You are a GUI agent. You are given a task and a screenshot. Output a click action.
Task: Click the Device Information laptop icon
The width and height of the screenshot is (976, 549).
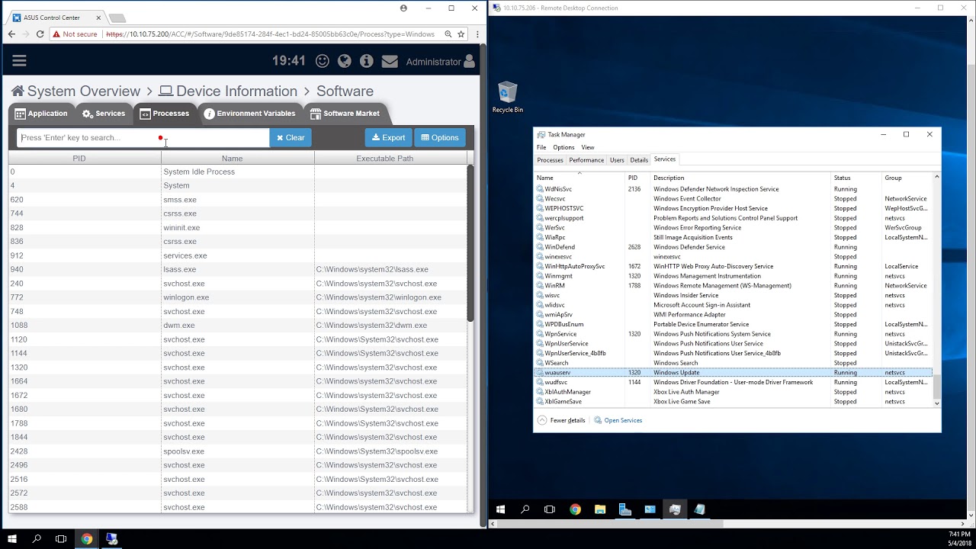pyautogui.click(x=165, y=91)
